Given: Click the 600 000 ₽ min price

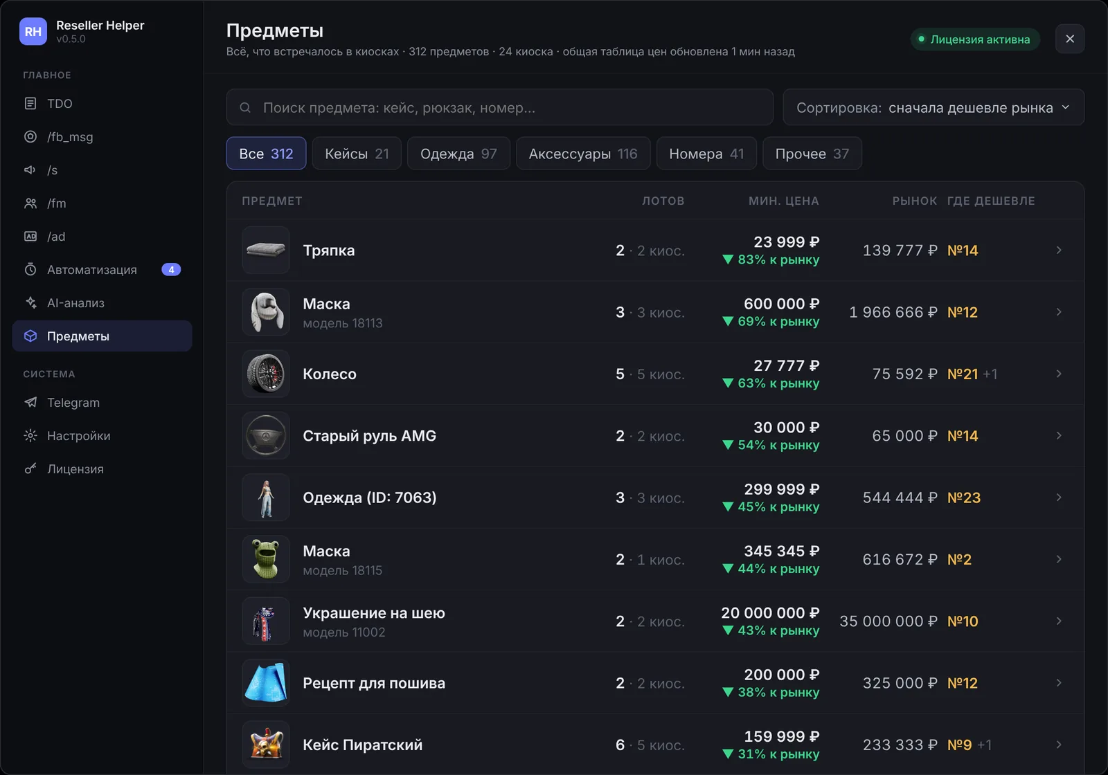Looking at the screenshot, I should tap(781, 304).
